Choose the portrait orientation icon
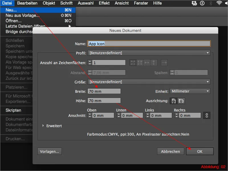228x171 pixels. [x=174, y=101]
